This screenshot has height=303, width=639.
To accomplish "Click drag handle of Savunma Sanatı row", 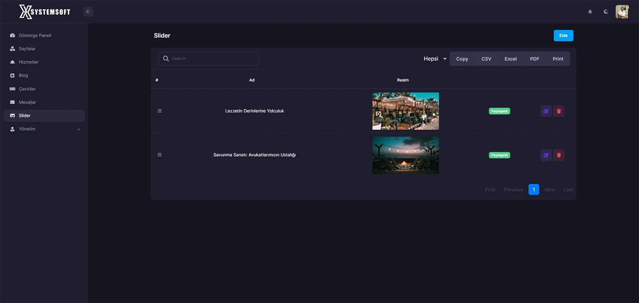I will tap(160, 155).
